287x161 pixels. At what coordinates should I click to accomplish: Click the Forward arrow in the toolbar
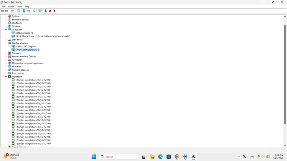7,11
